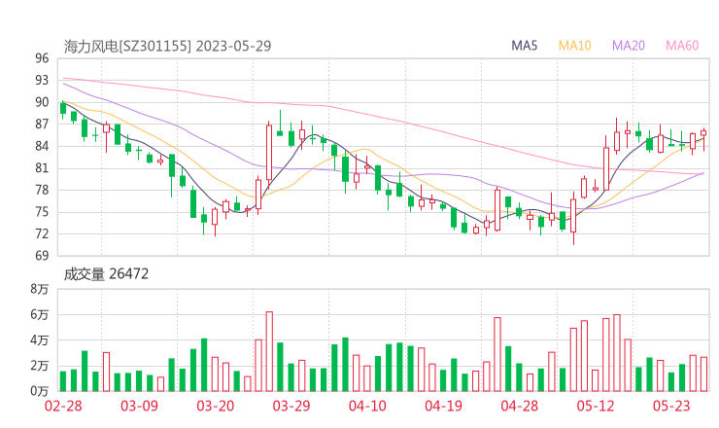
Task: Click the 05-23 date axis label
Action: (x=671, y=406)
